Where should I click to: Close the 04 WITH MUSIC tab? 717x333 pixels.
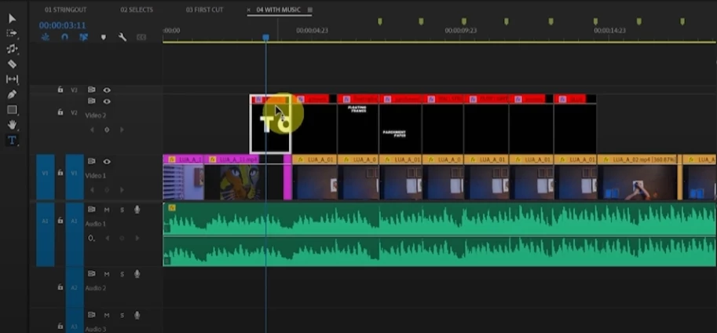click(249, 9)
